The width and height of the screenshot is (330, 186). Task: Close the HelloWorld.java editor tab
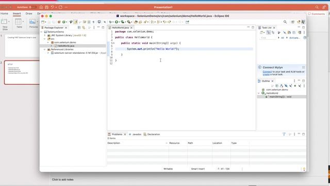131,27
